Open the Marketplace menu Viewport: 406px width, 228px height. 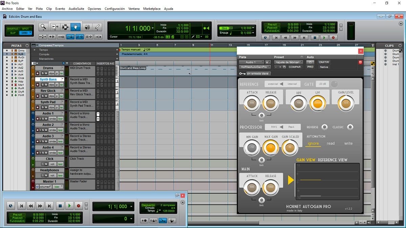(x=152, y=9)
